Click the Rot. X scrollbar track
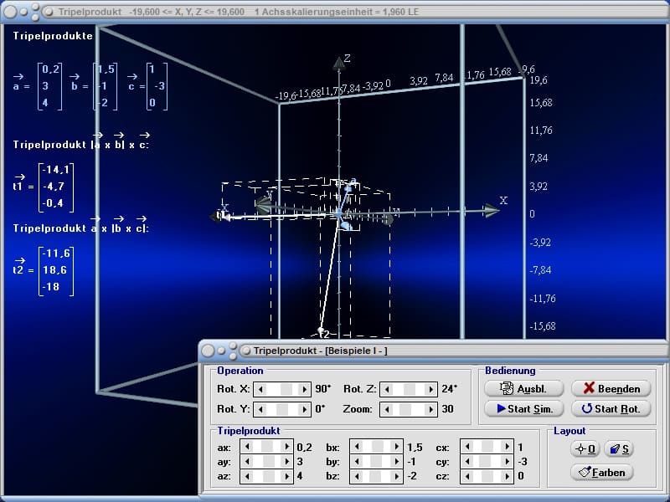Screen dimensions: 670x502 (282, 389)
